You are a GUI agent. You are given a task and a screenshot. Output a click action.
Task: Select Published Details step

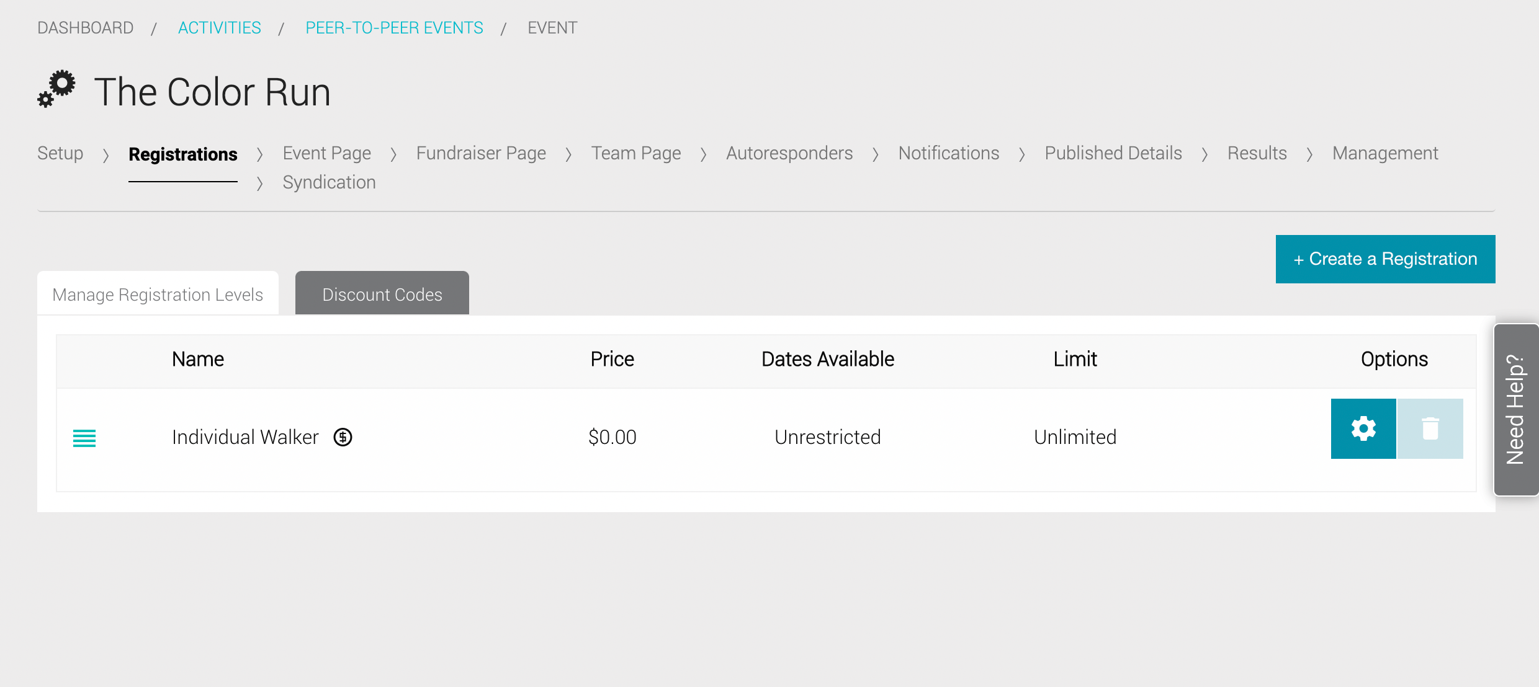(1113, 153)
